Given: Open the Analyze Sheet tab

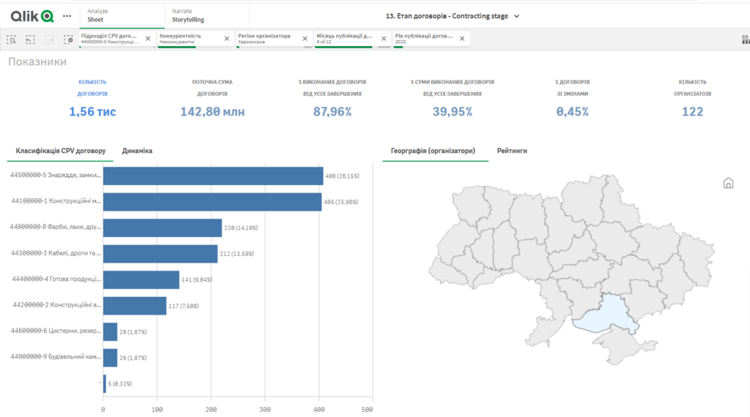Looking at the screenshot, I should [x=121, y=15].
